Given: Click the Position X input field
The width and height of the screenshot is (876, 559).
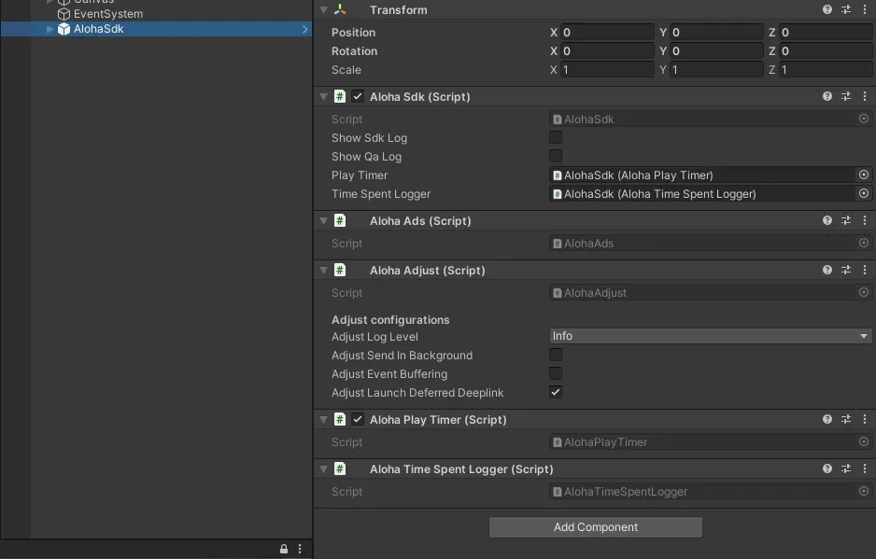Looking at the screenshot, I should pyautogui.click(x=607, y=32).
